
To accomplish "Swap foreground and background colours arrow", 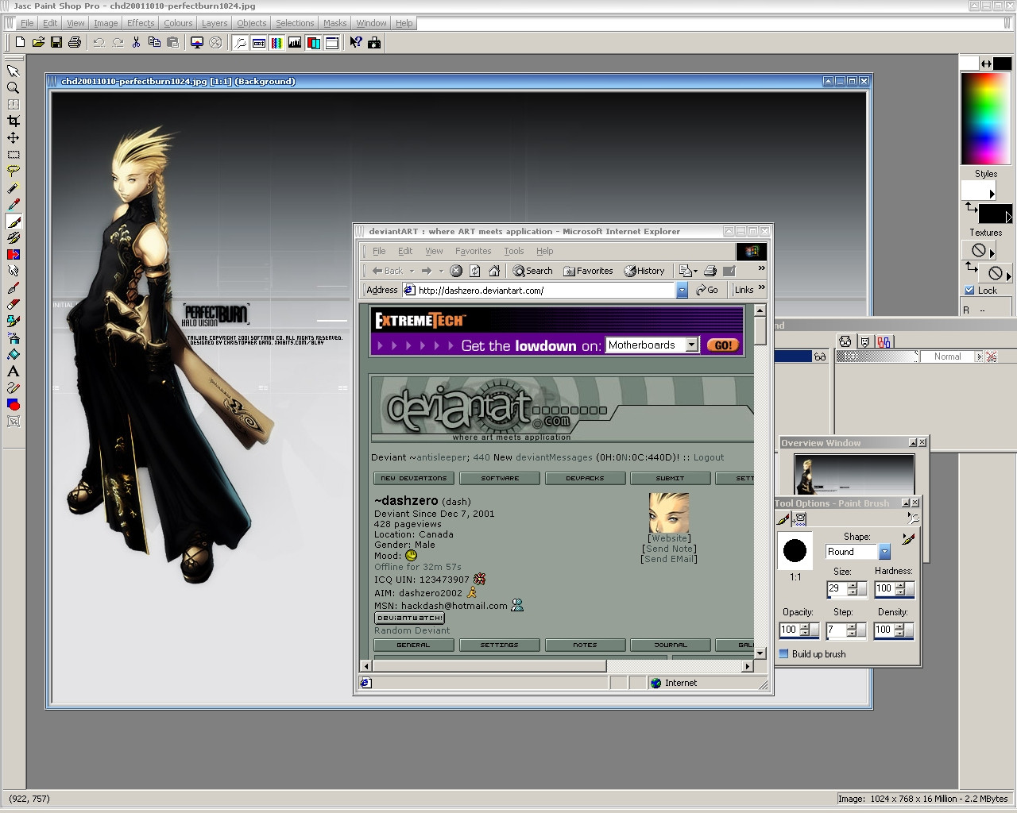I will 986,63.
